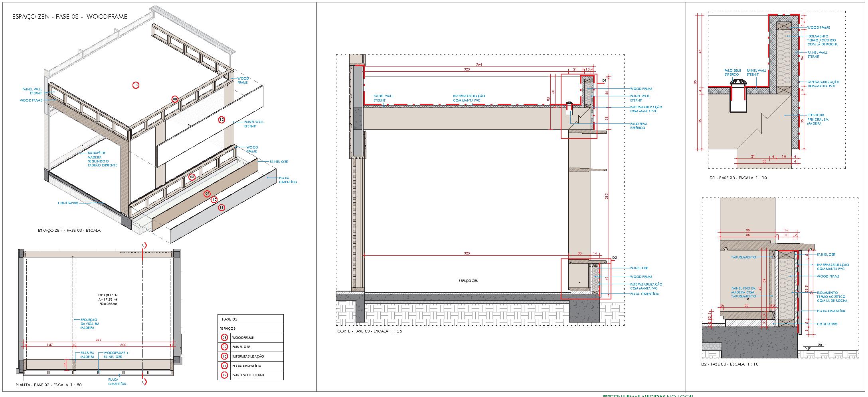Click the "PROJEÇÃO DA VIGA EM MADEIRA" plan label
The width and height of the screenshot is (868, 397).
tap(90, 324)
